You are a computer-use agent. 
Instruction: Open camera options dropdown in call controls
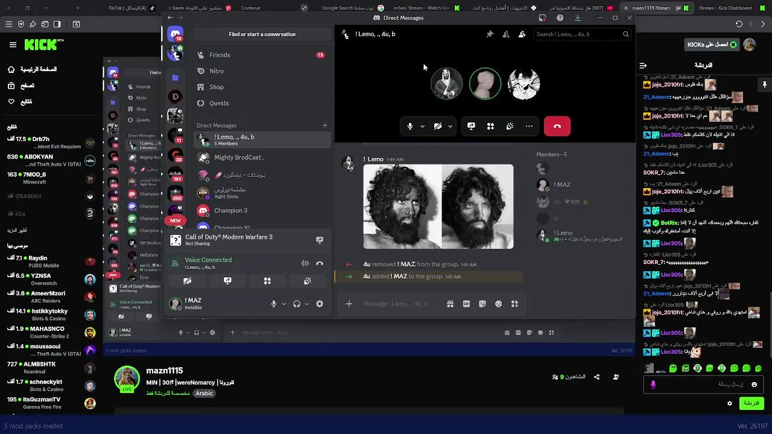(450, 126)
